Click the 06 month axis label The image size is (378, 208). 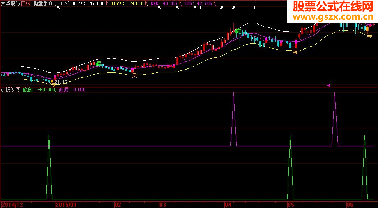[x=350, y=205]
